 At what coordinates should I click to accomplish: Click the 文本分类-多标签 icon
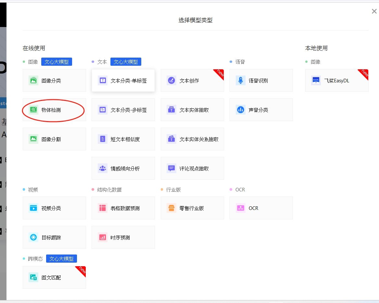pos(103,110)
